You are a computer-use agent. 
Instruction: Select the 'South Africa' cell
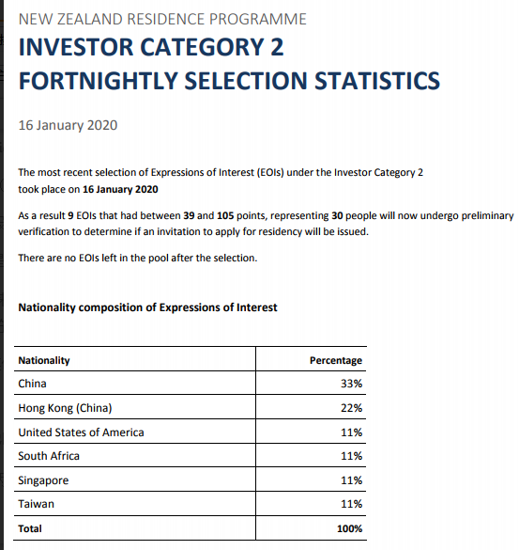point(49,456)
